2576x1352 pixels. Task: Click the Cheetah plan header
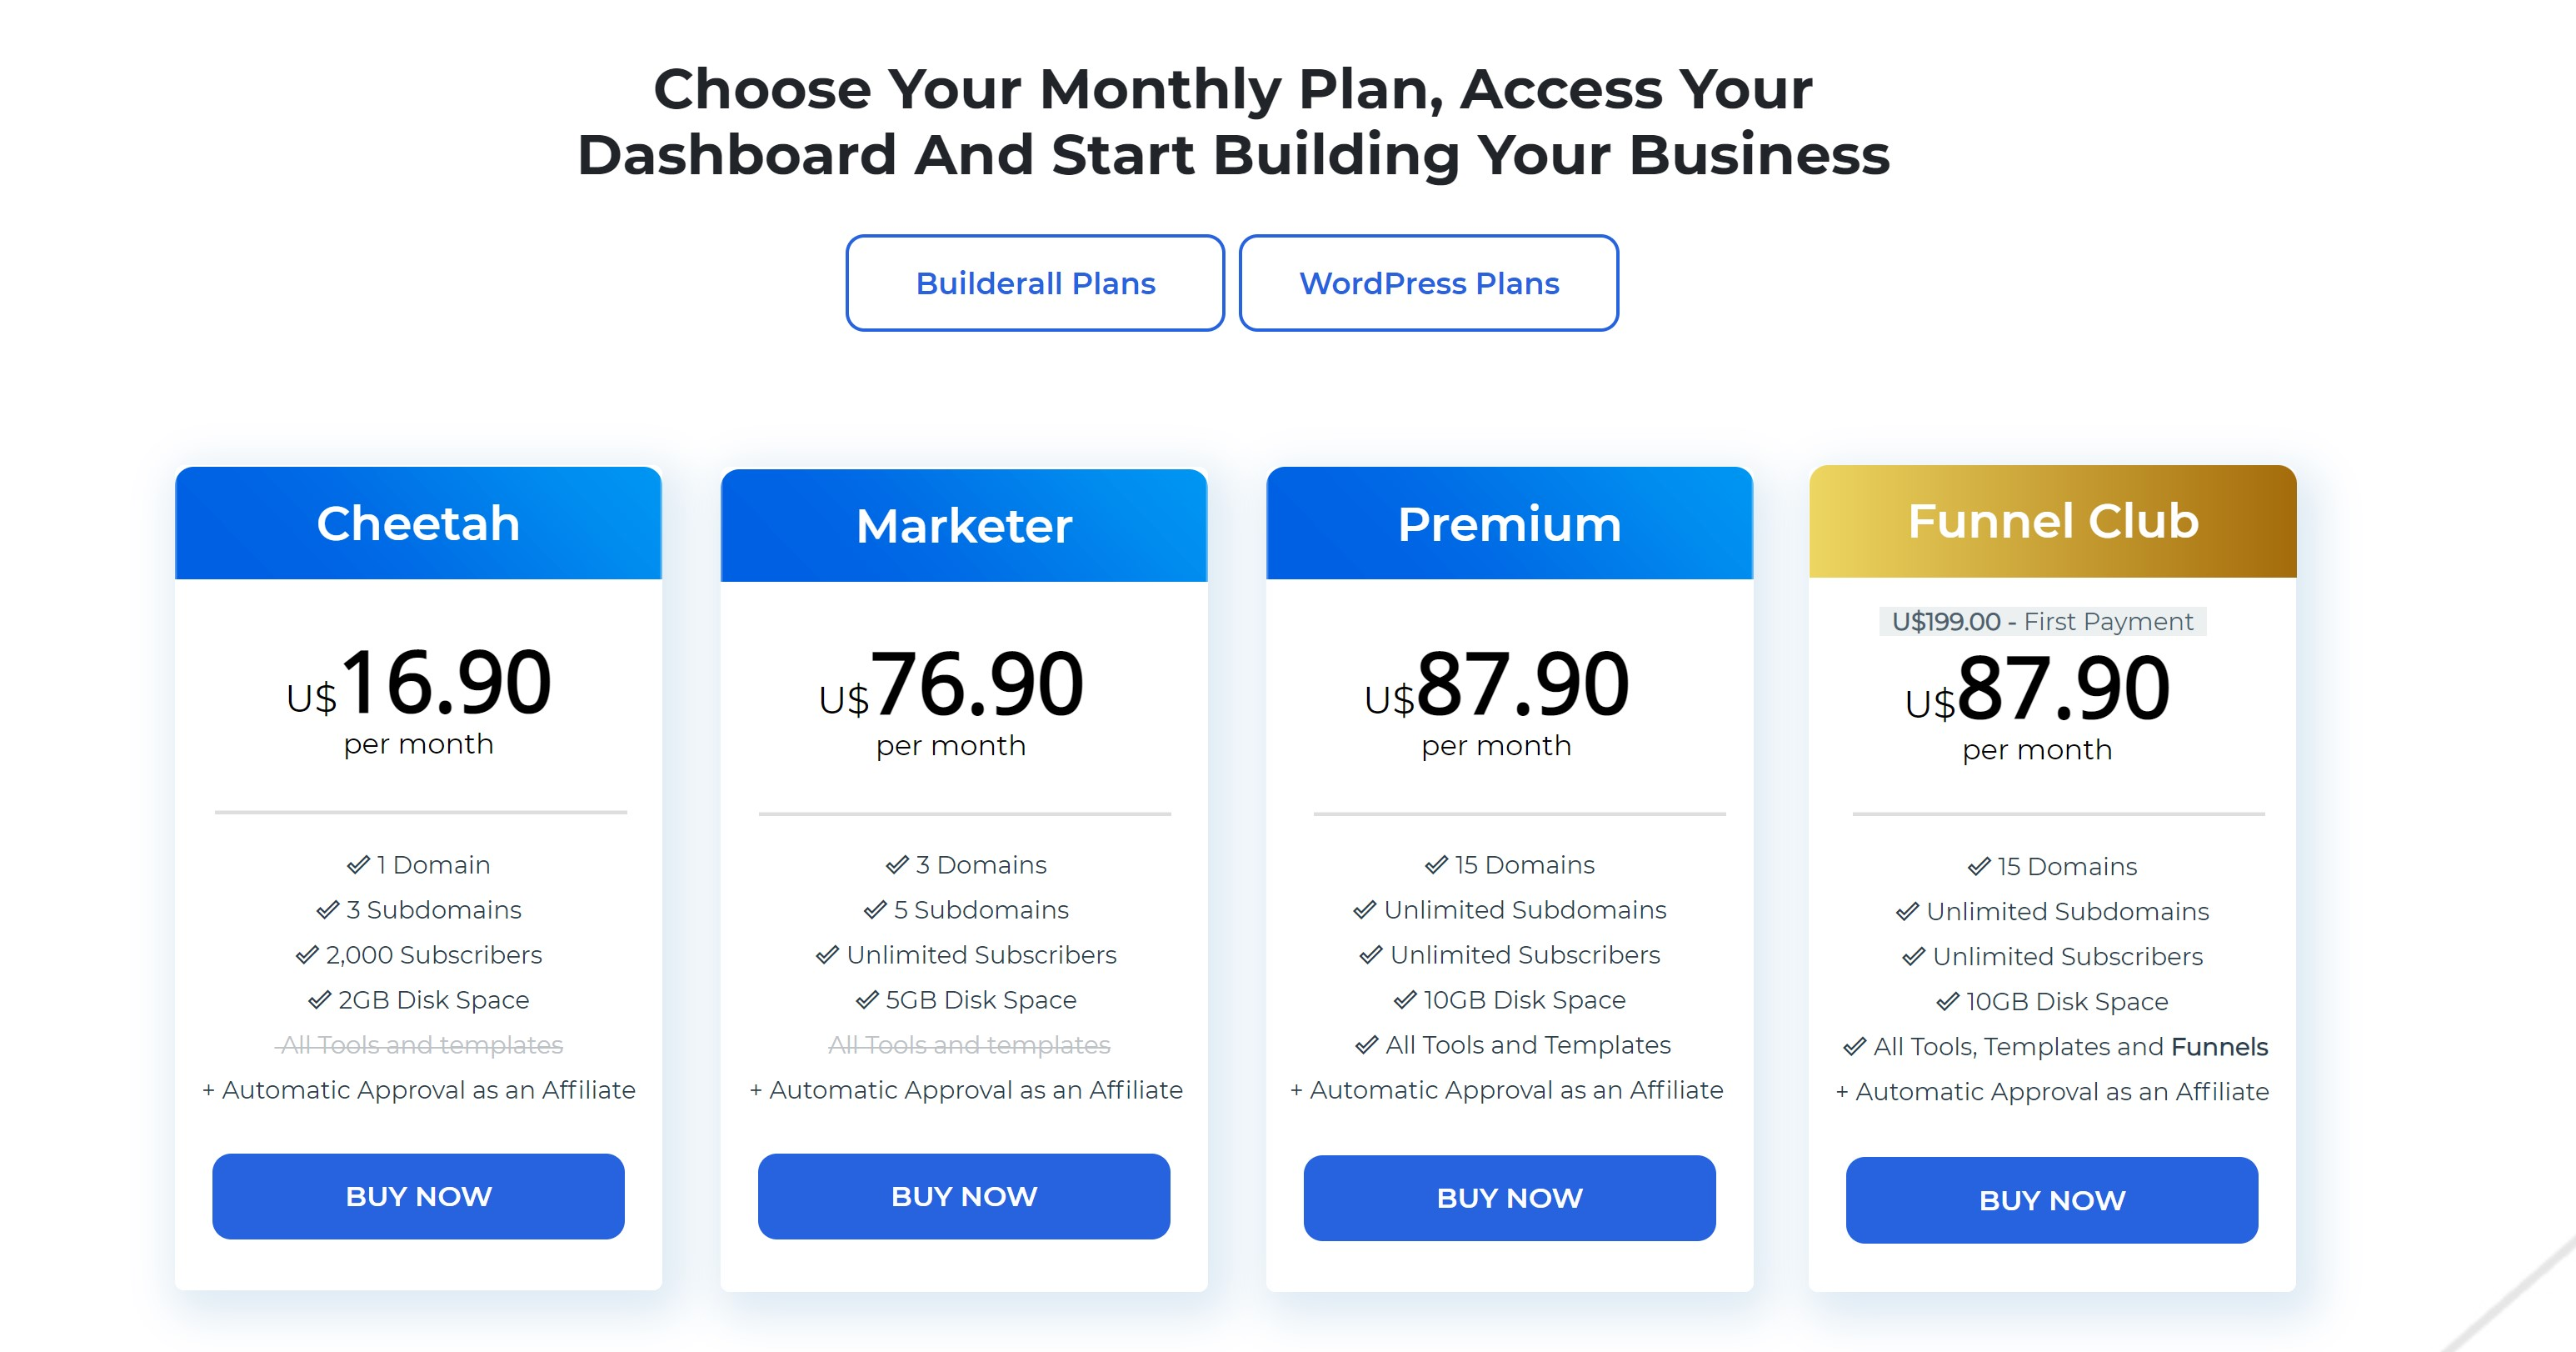tap(418, 523)
